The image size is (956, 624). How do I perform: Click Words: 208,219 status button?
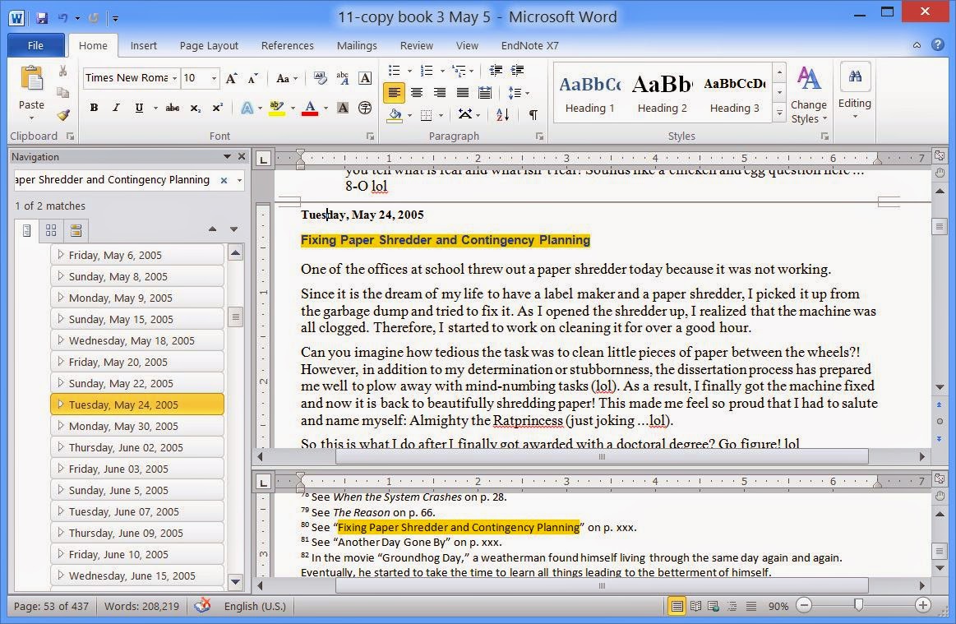(x=141, y=606)
